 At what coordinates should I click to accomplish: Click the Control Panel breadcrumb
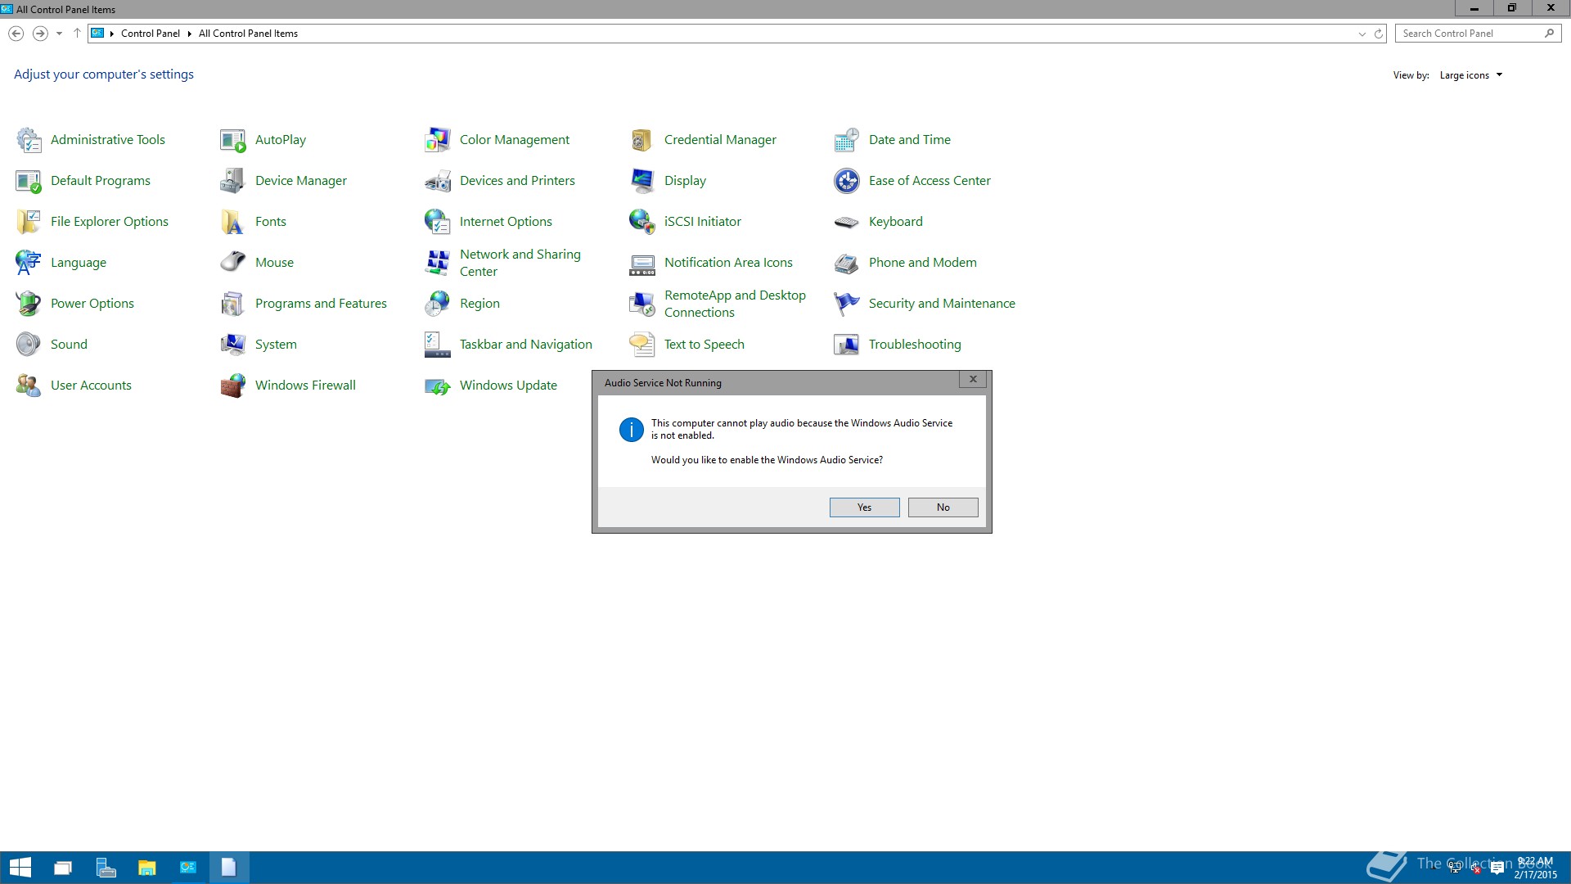(x=151, y=34)
